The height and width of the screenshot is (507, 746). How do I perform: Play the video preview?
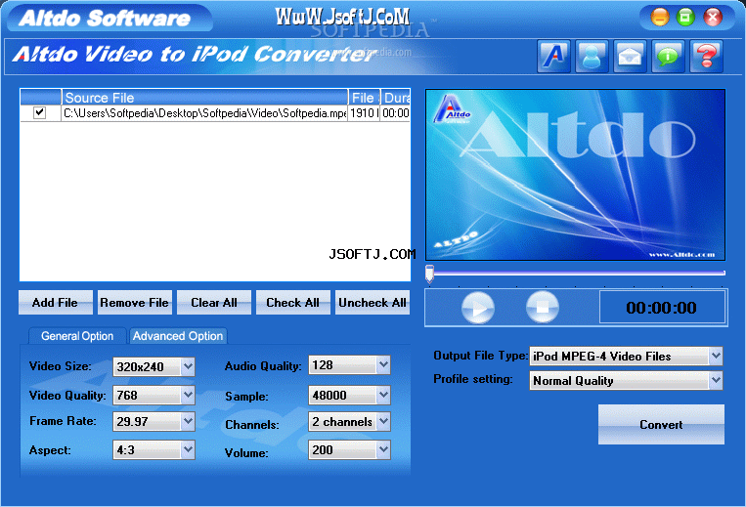coord(478,308)
